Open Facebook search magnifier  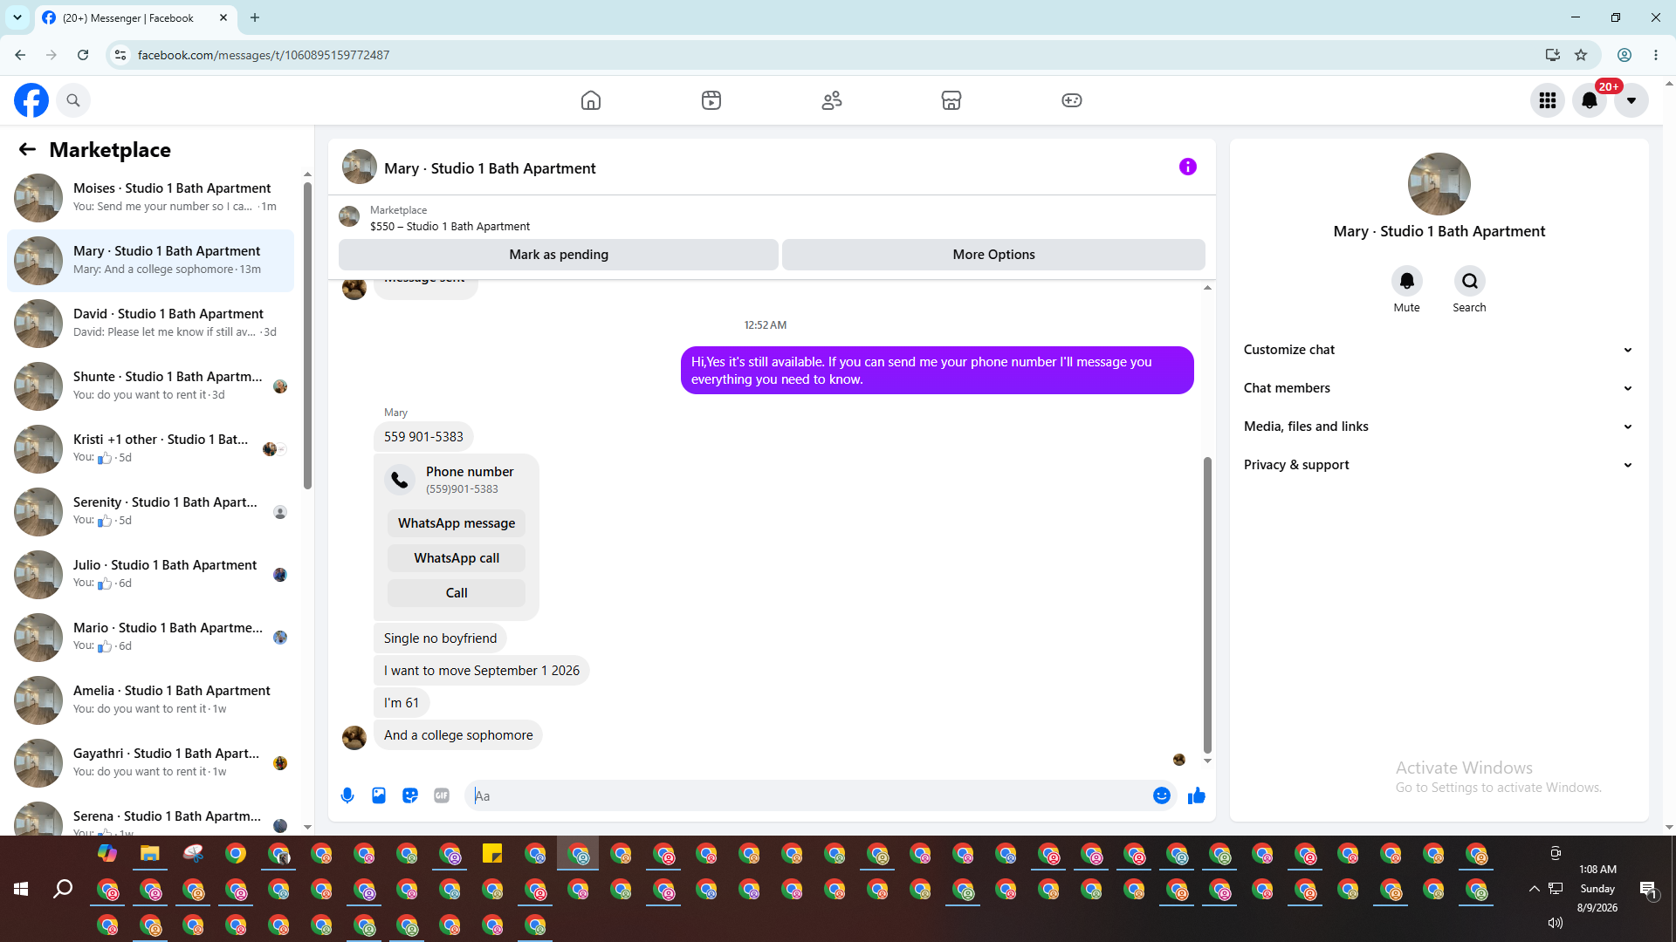coord(73,100)
